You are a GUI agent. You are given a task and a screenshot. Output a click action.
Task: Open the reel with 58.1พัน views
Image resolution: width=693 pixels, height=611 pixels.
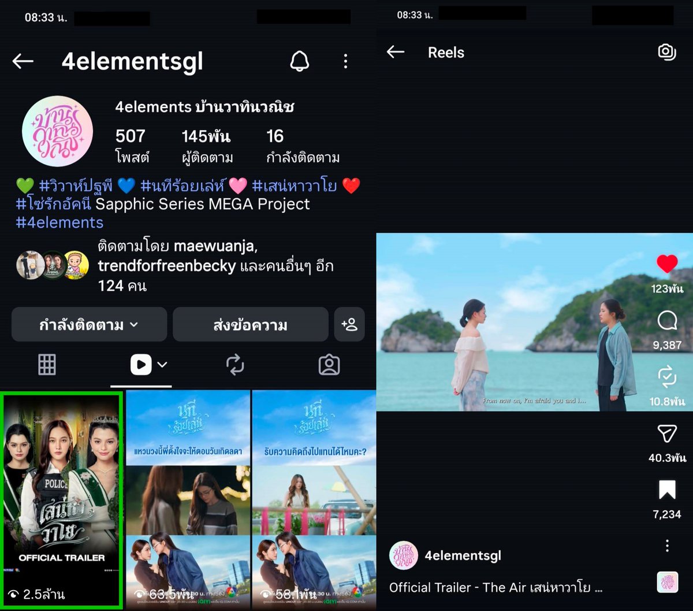coord(314,499)
